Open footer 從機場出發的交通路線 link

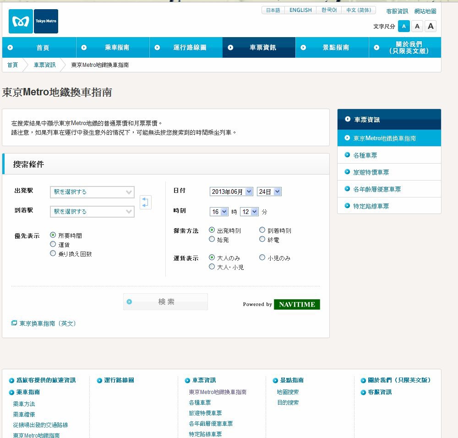point(40,425)
